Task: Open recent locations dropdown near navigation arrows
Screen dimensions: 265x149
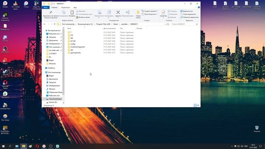Action: (52, 24)
